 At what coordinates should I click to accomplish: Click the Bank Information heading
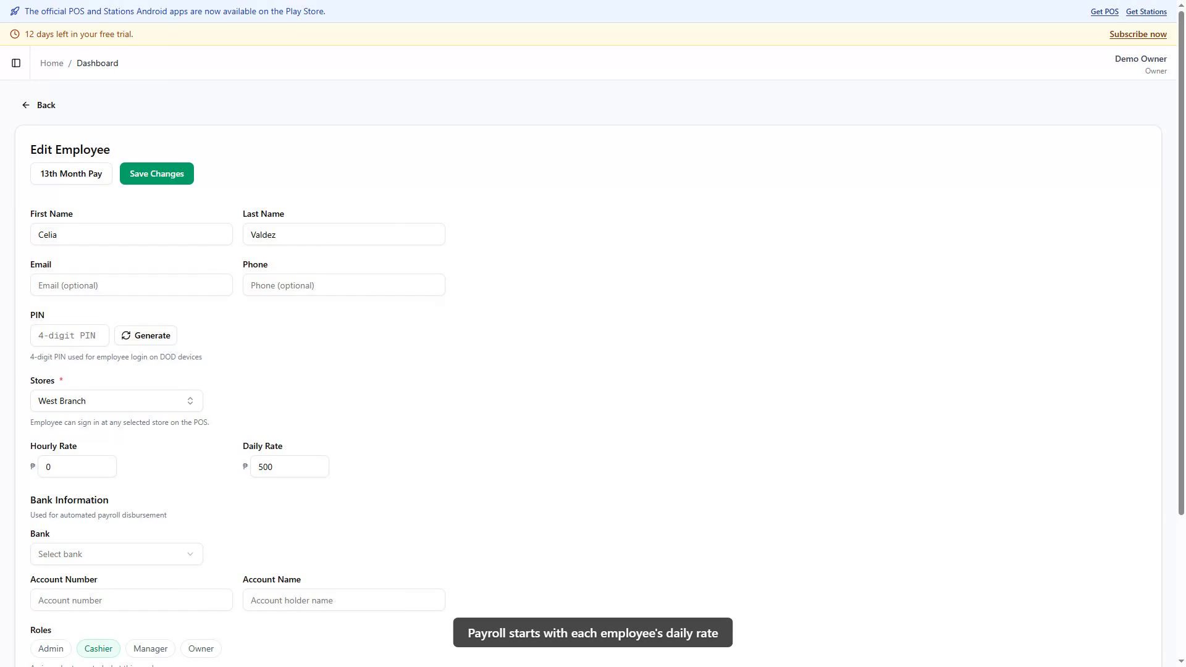(69, 500)
